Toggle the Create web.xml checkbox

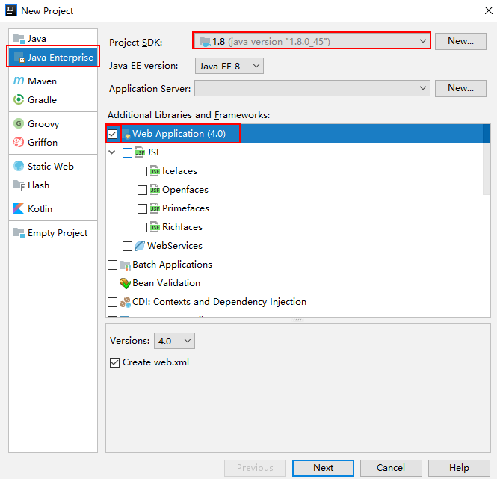click(115, 362)
